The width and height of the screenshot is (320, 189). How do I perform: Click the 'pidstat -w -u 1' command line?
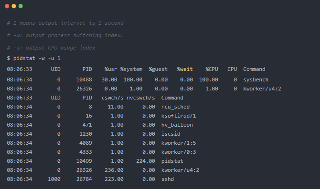click(x=34, y=59)
